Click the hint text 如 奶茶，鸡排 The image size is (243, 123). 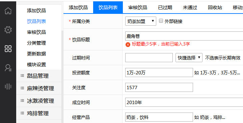(x=210, y=117)
